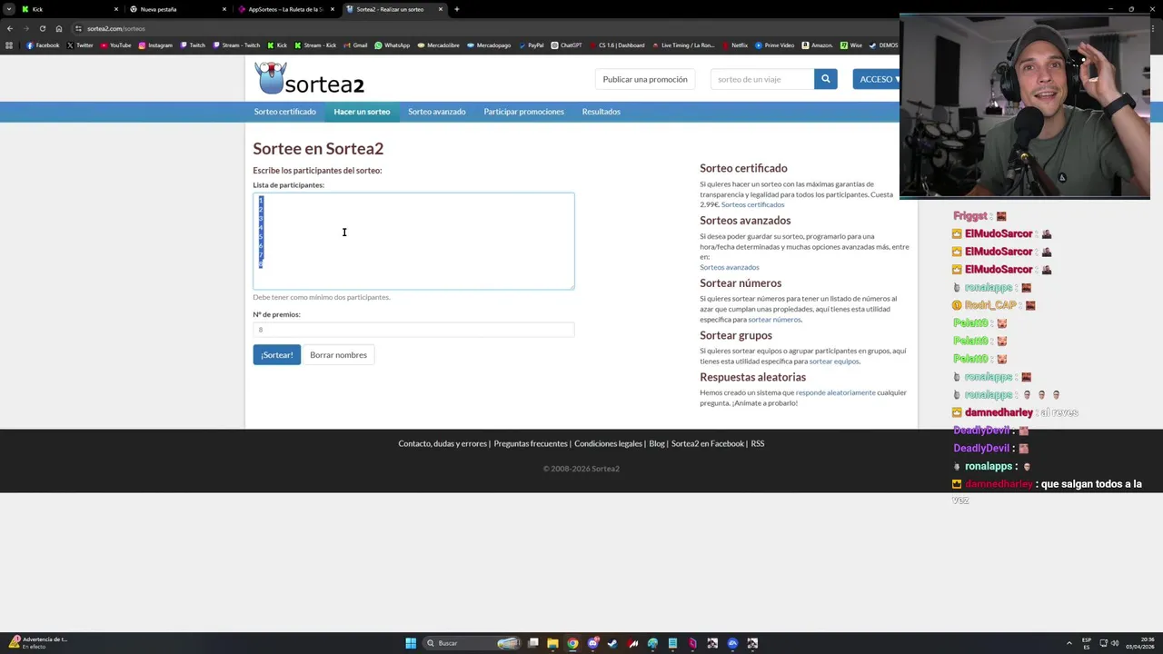Open the Condiciones legales footer link
Screen dimensions: 1163x654
click(x=608, y=443)
